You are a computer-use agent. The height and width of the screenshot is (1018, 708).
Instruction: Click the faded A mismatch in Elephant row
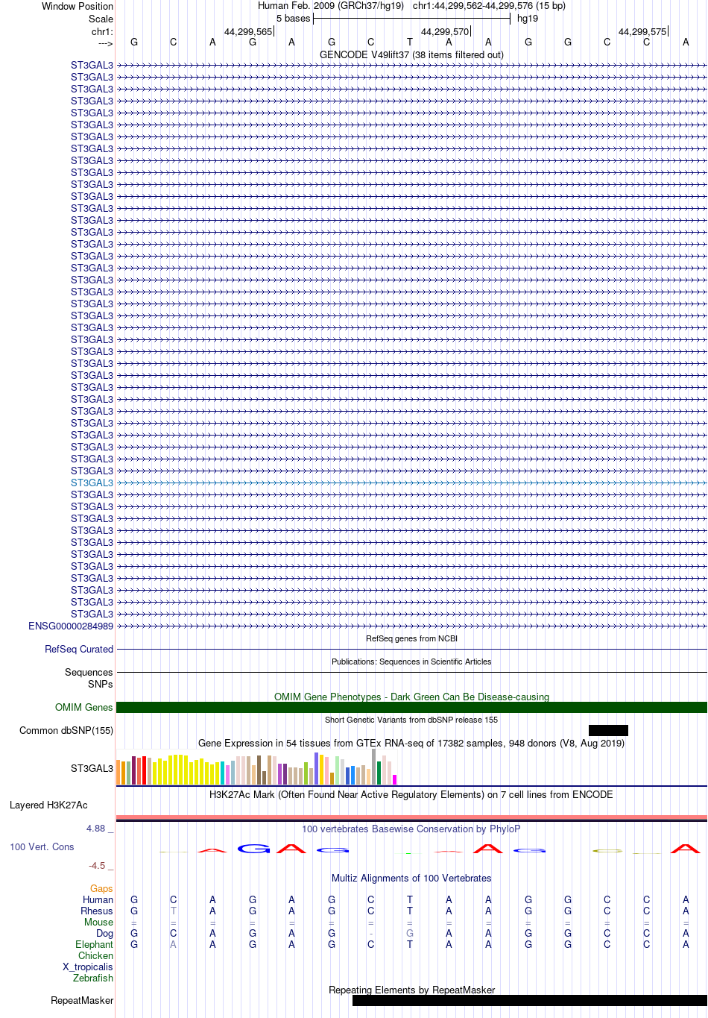tap(174, 944)
